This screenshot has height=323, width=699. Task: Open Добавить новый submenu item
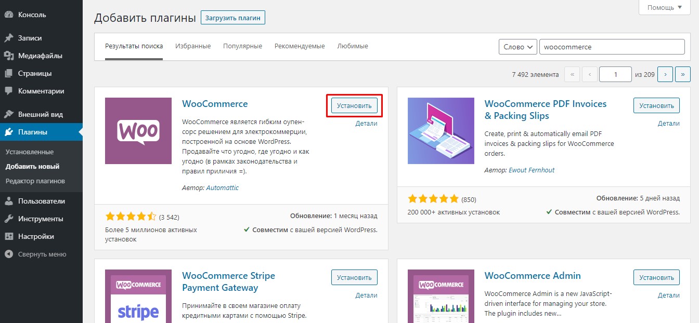pos(32,167)
